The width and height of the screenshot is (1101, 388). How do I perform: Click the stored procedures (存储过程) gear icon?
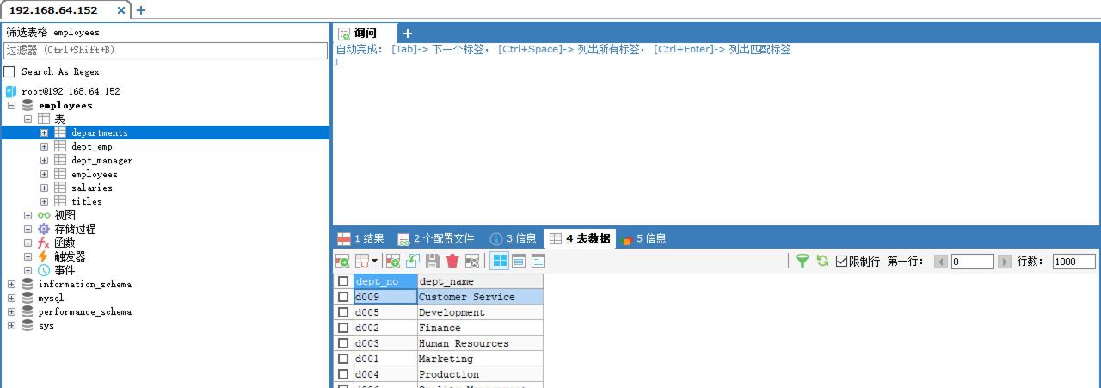tap(44, 229)
